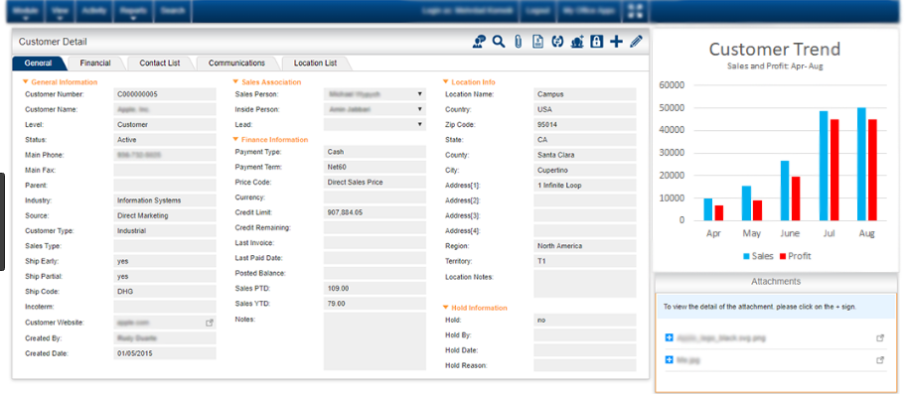
Task: Click the City field Cupertino
Action: click(x=585, y=170)
